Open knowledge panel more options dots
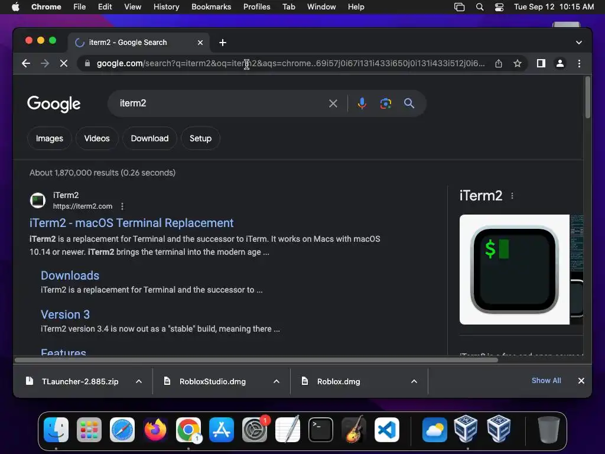This screenshot has height=454, width=605. pos(512,196)
